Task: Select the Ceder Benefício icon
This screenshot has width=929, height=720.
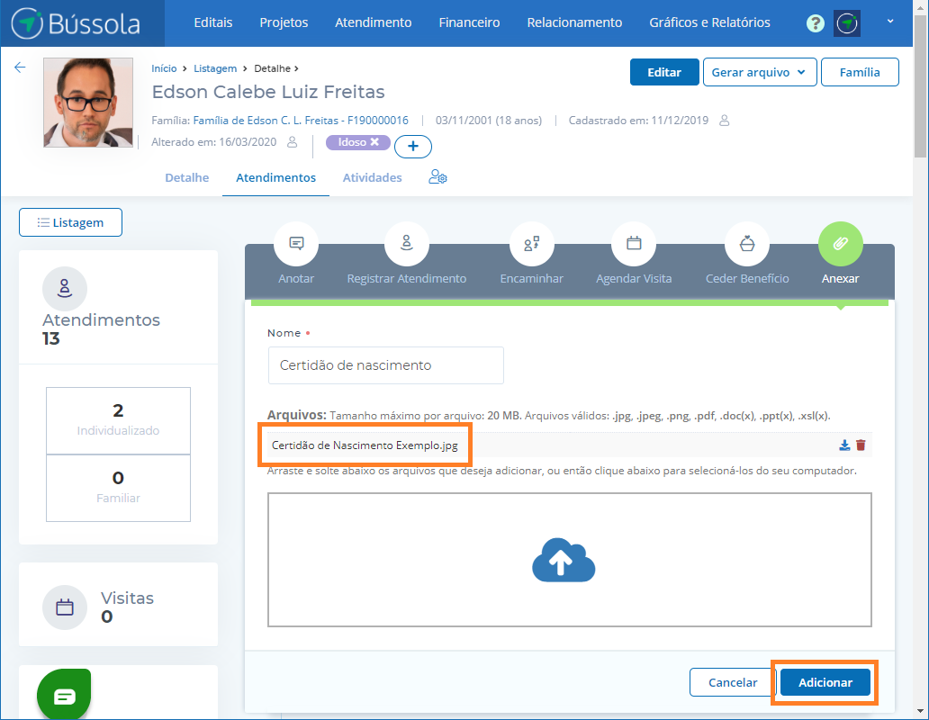Action: (747, 243)
